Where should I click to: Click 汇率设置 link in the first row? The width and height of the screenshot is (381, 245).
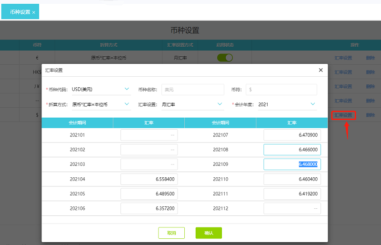[x=343, y=58]
